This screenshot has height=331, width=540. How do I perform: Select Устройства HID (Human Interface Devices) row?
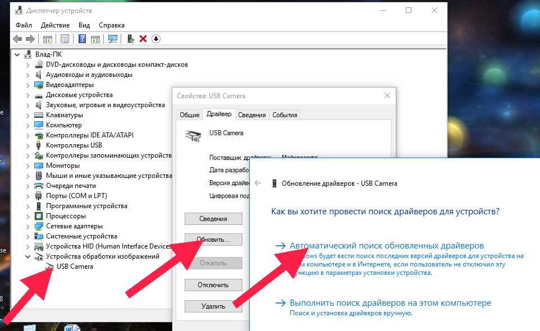point(108,246)
